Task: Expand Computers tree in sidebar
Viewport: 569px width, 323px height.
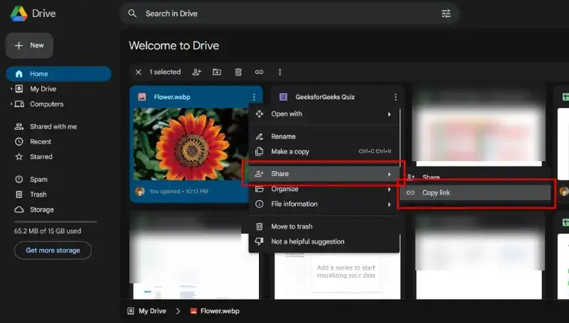Action: (x=11, y=104)
